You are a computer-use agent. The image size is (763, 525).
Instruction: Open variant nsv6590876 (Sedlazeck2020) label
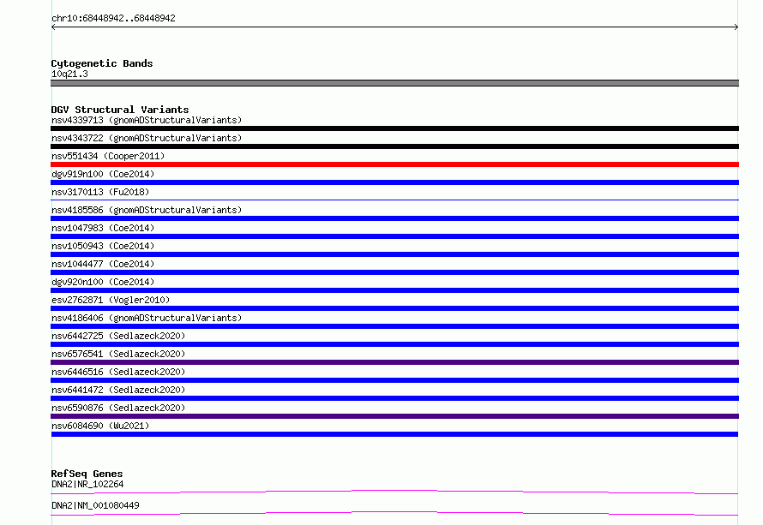[x=118, y=408]
